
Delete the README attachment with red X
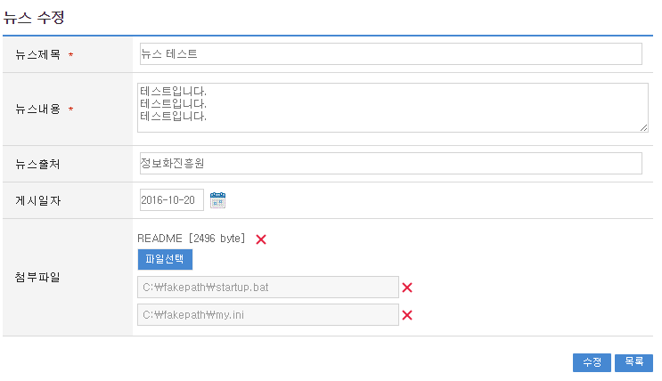pyautogui.click(x=261, y=239)
